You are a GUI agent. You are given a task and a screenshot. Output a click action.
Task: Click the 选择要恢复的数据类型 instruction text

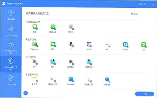click(38, 13)
